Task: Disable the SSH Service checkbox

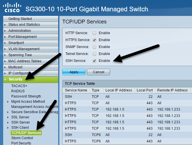Action: 94,61
